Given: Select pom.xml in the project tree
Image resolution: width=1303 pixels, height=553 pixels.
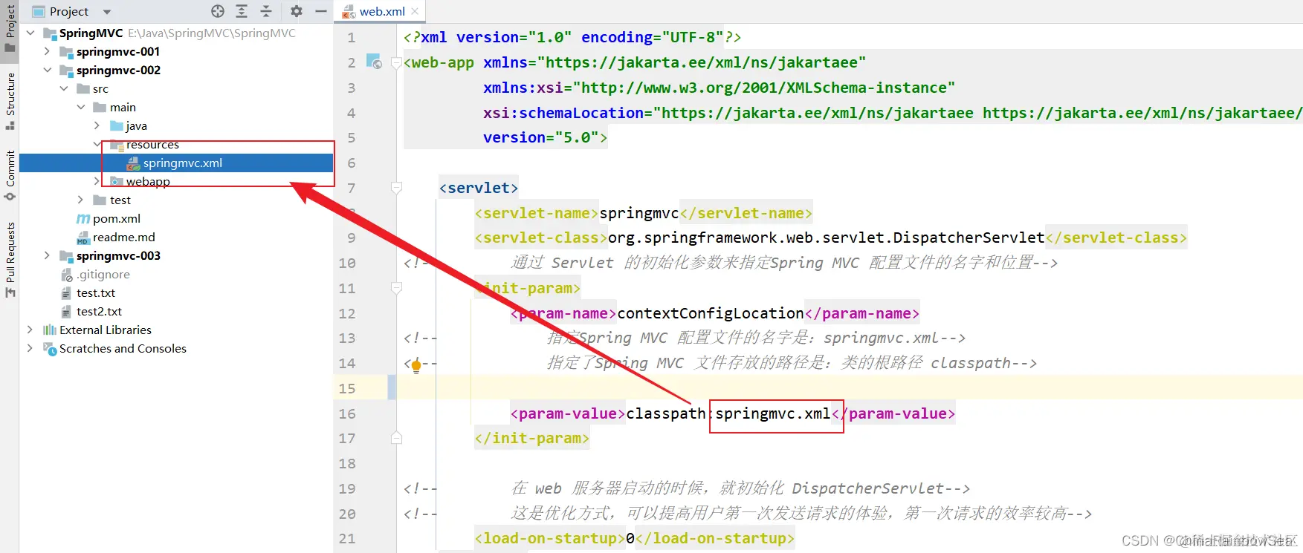Looking at the screenshot, I should tap(117, 218).
